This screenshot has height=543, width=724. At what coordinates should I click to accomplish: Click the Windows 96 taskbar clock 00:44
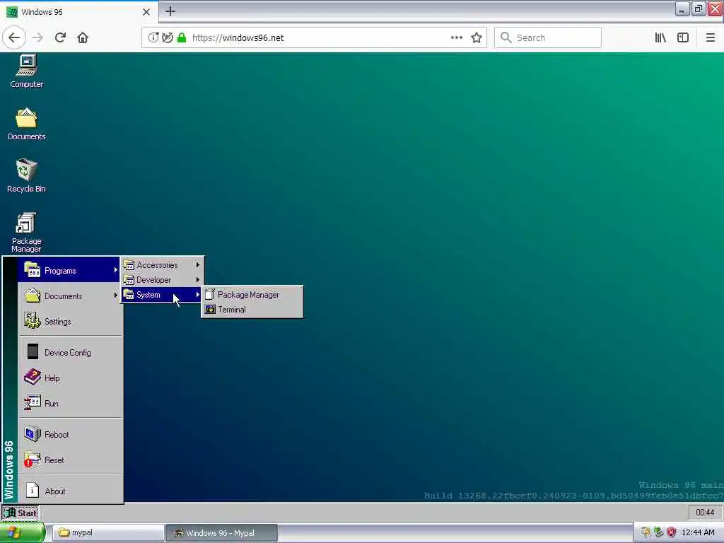705,513
